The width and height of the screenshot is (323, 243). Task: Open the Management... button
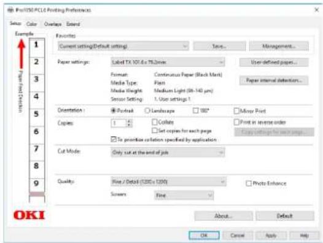(279, 46)
